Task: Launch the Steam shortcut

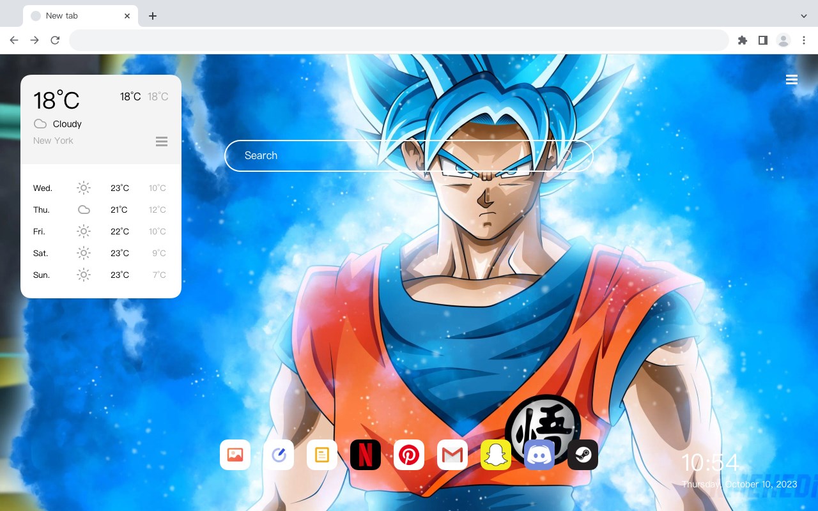Action: (583, 455)
